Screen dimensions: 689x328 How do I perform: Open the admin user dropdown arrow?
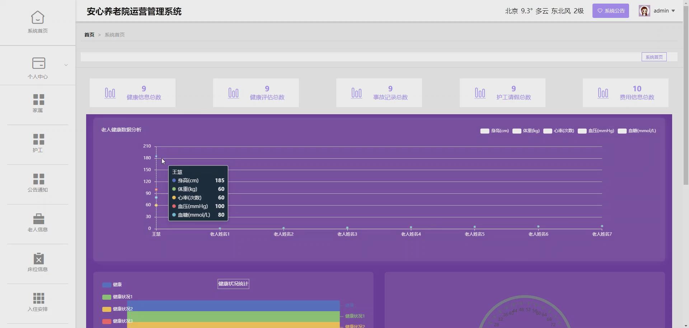[x=673, y=11]
